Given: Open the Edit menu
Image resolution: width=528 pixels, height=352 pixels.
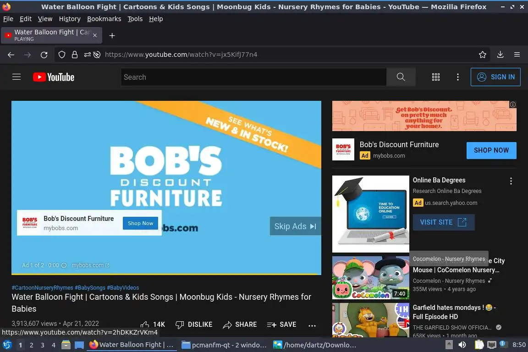Looking at the screenshot, I should pos(26,19).
